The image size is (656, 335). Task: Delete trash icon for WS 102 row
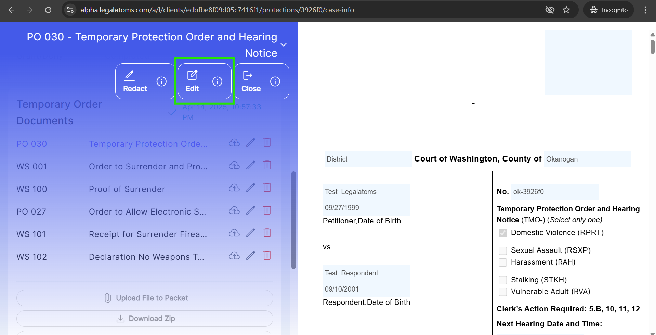(x=267, y=256)
